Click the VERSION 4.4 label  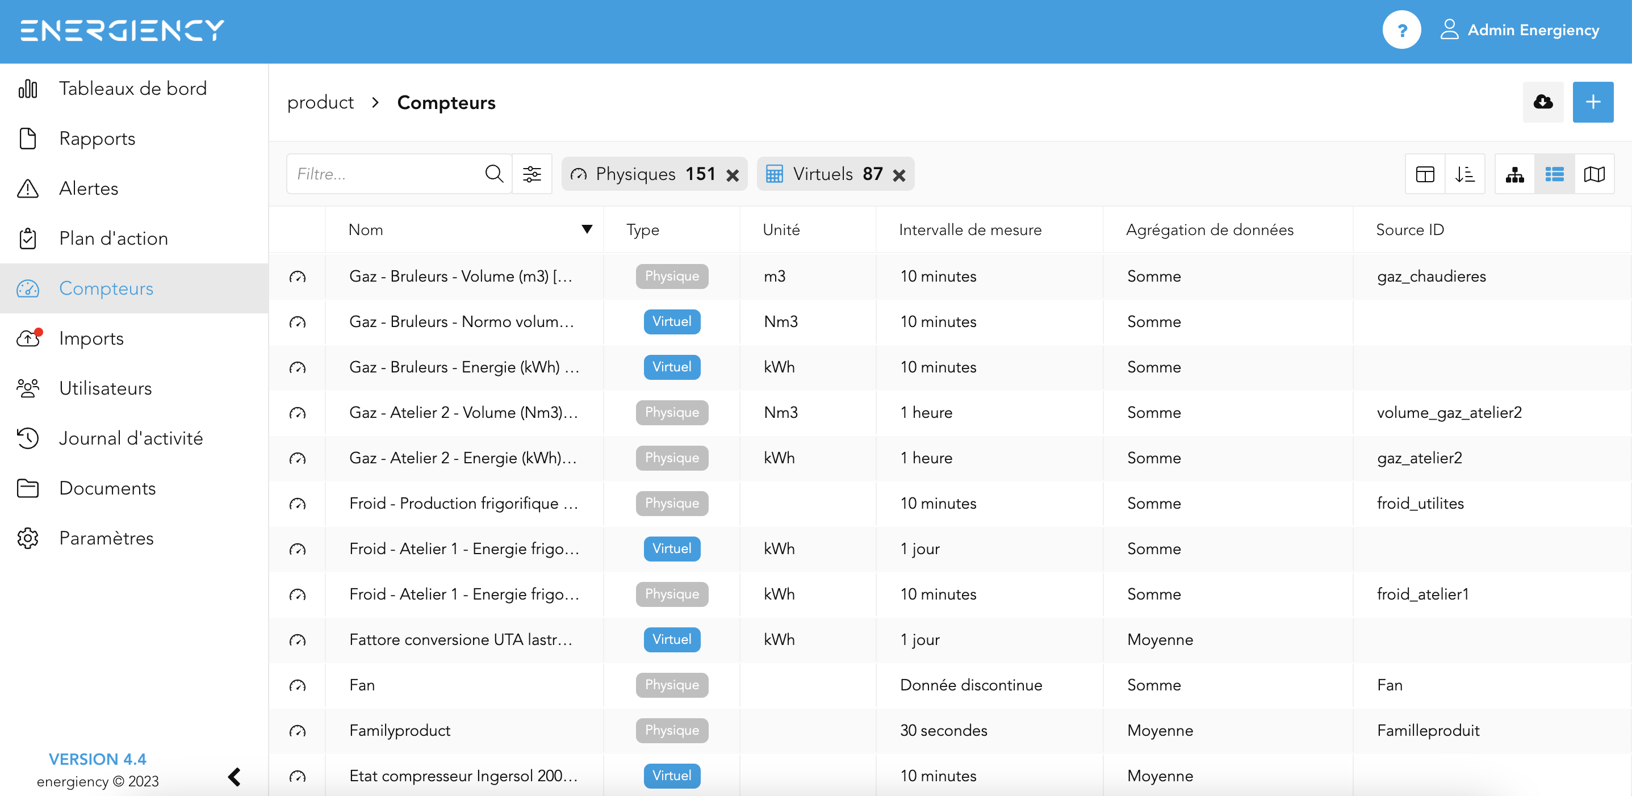point(98,759)
